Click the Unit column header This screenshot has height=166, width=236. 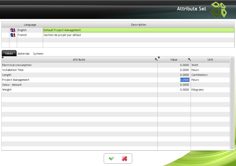[210, 60]
